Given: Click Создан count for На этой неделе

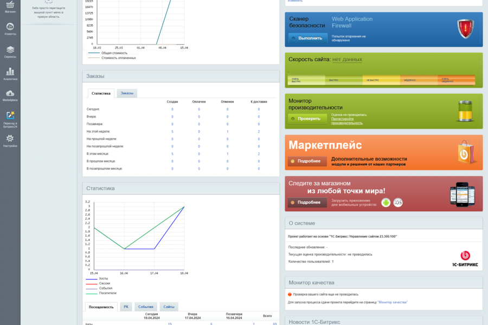Looking at the screenshot, I should (172, 132).
